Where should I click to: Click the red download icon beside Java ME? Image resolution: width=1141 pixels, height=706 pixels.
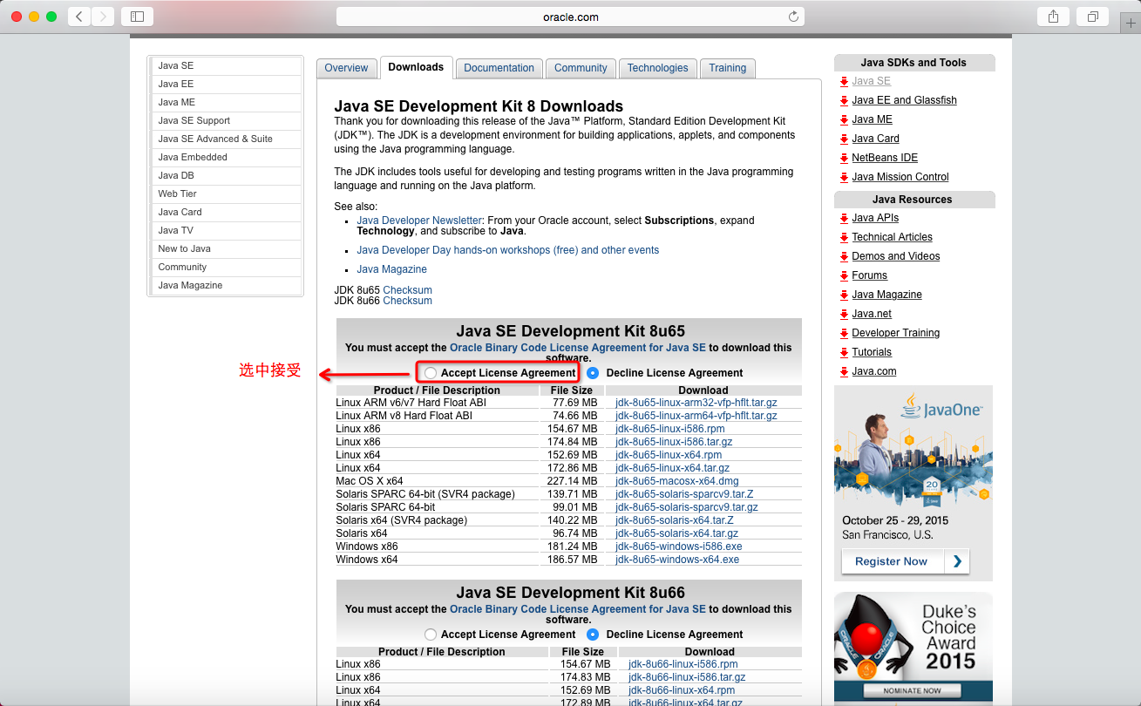coord(844,120)
